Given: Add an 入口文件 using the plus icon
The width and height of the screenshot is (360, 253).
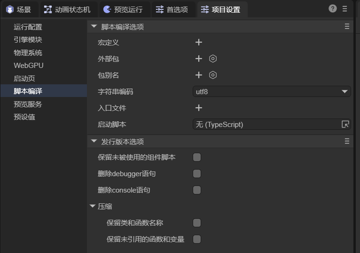Looking at the screenshot, I should (199, 108).
